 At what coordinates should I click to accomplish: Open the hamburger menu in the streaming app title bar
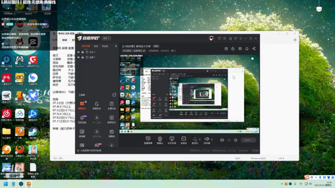click(240, 38)
